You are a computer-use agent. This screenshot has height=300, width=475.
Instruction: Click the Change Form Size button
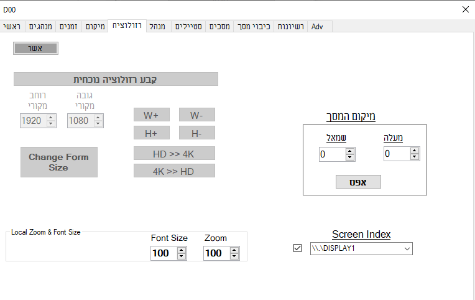[x=58, y=162]
